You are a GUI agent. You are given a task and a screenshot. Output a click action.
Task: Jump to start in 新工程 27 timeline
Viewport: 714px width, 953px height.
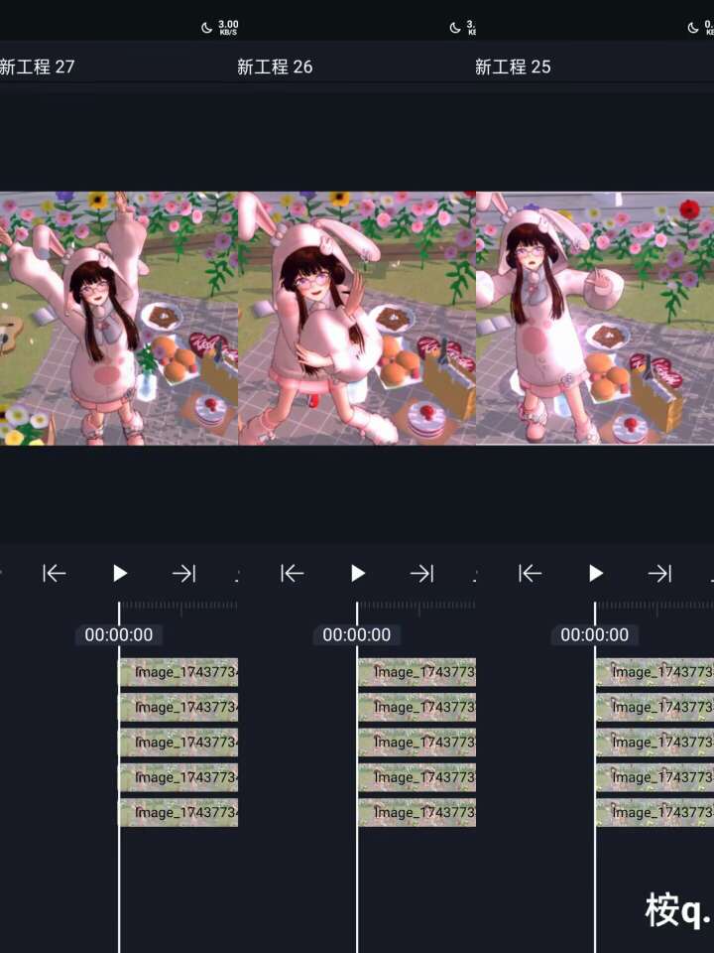coord(54,573)
